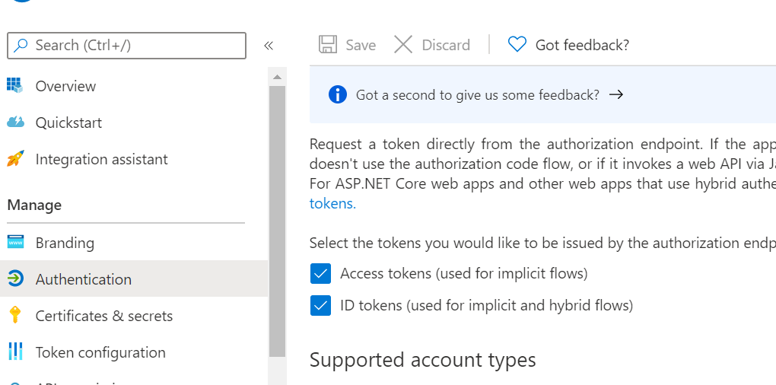Click the blue 'tokens.' hyperlink

point(332,203)
